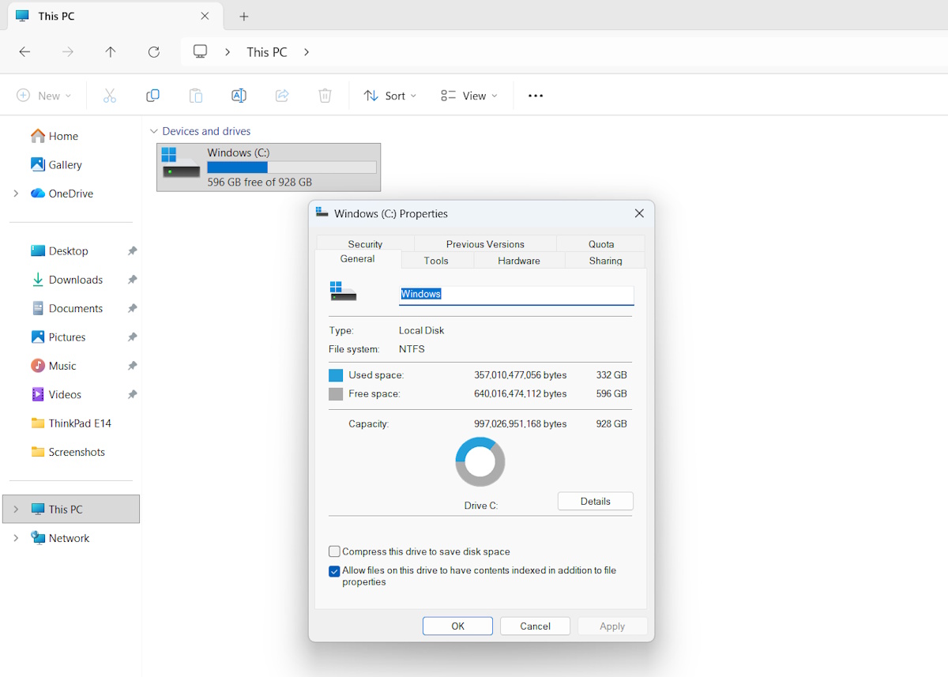The width and height of the screenshot is (948, 677).
Task: Select the General tab
Action: click(x=358, y=259)
